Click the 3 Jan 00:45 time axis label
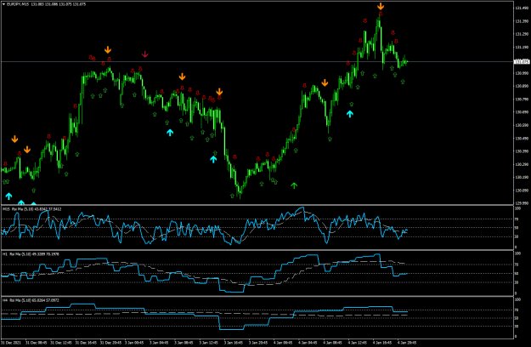Screen dimensions: 531x347 pyautogui.click(x=134, y=343)
